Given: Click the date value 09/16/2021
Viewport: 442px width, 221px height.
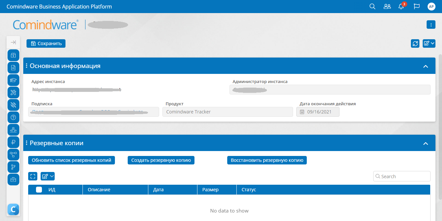Looking at the screenshot, I should 319,112.
